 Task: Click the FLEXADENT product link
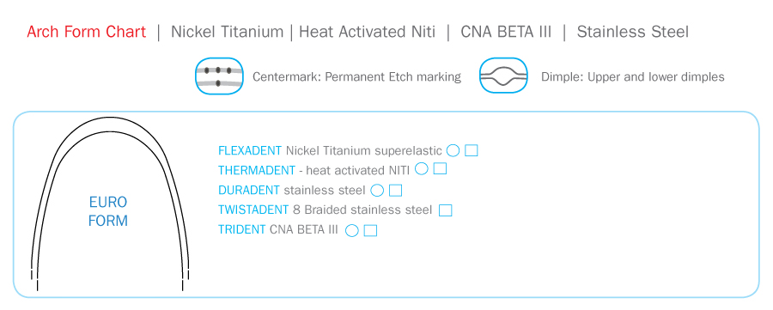click(x=250, y=150)
